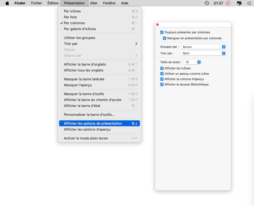Screen dimensions: 254x205
Task: Change Taille du texte dropdown value
Action: [x=192, y=62]
